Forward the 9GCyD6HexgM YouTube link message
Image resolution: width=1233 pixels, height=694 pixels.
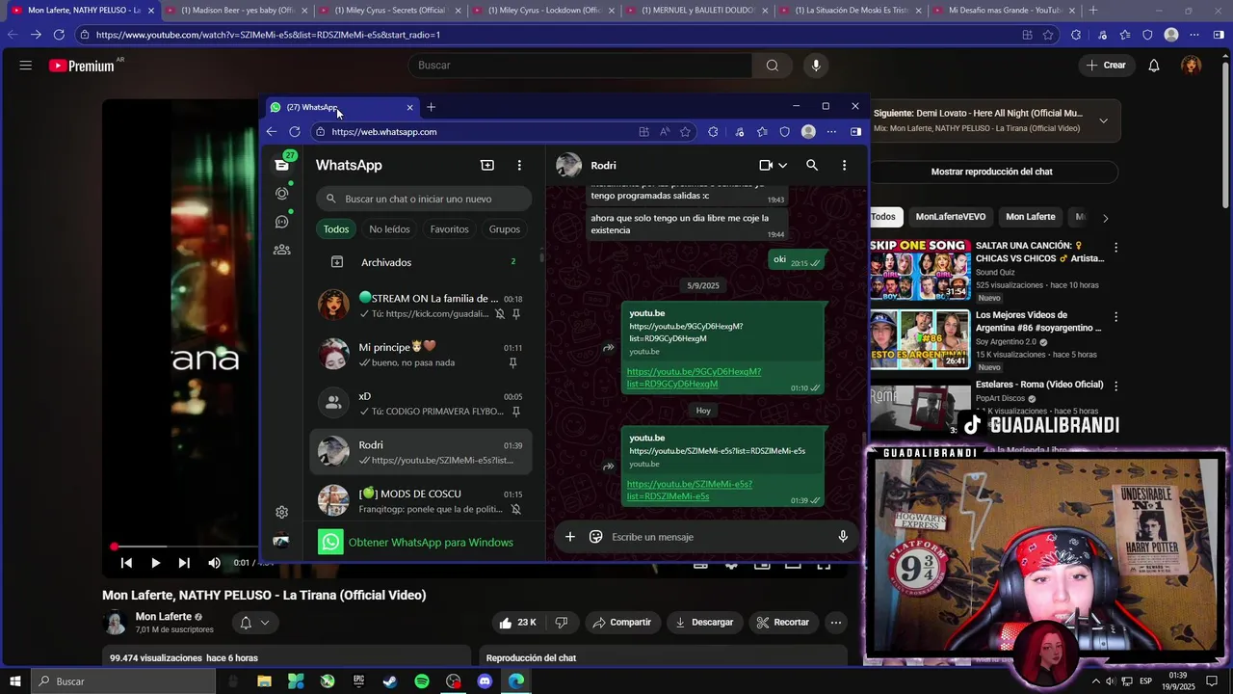(608, 348)
